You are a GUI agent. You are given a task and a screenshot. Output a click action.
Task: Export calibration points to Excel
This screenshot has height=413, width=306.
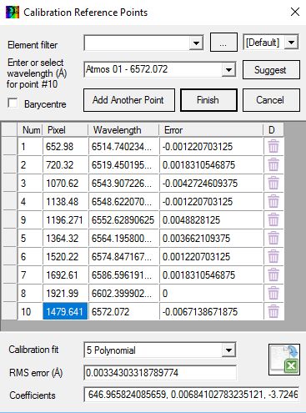pyautogui.click(x=284, y=360)
